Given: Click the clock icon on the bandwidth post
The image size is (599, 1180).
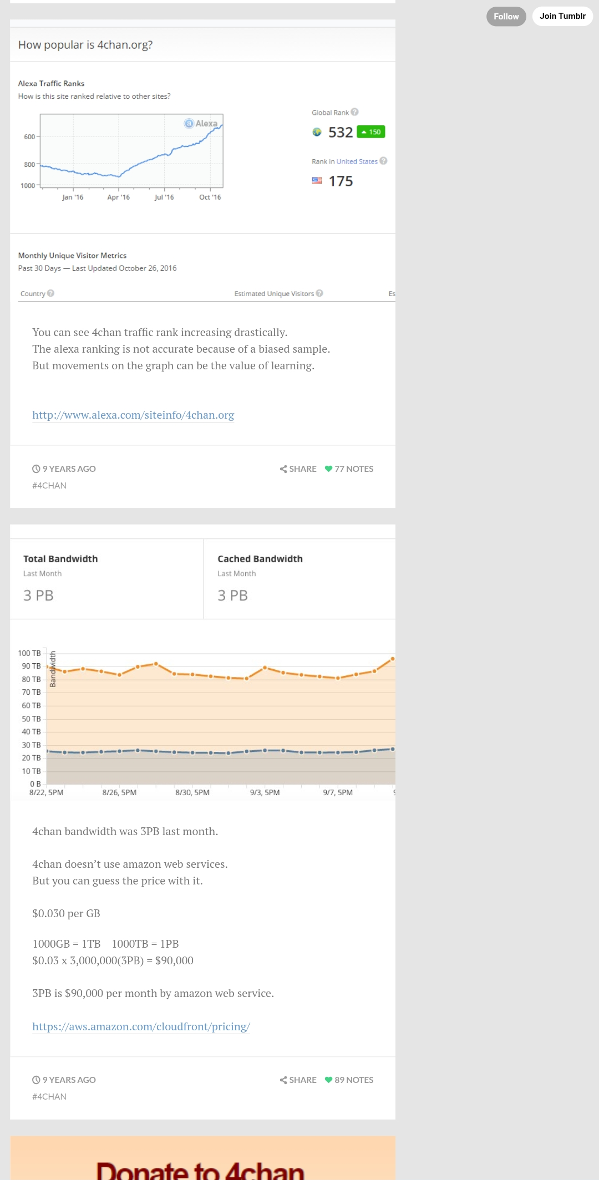Looking at the screenshot, I should click(x=36, y=1080).
